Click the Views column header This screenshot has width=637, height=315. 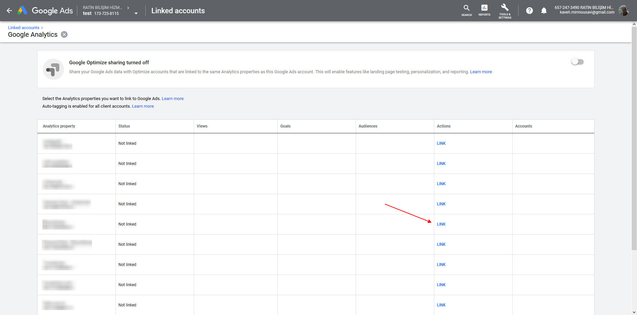pos(202,126)
